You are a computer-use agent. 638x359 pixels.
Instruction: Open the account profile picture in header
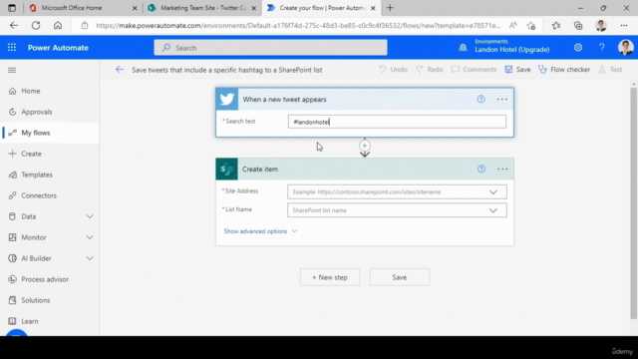coord(625,48)
